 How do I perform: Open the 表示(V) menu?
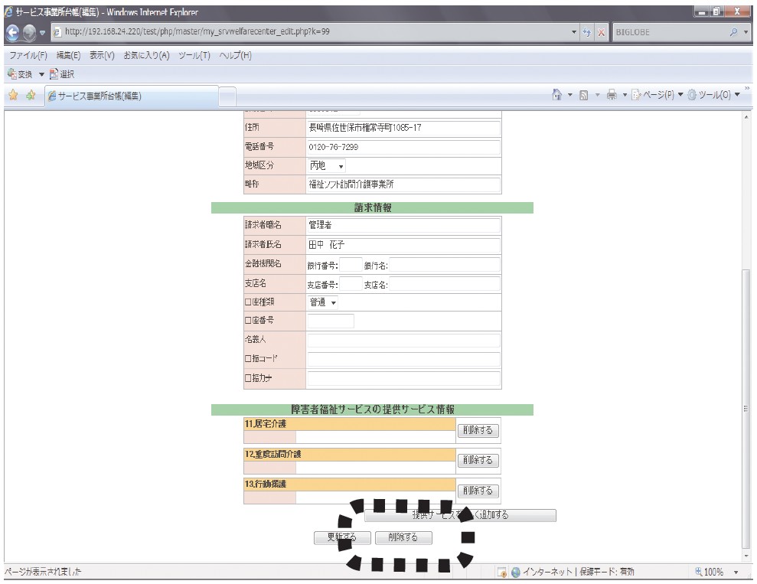click(102, 55)
